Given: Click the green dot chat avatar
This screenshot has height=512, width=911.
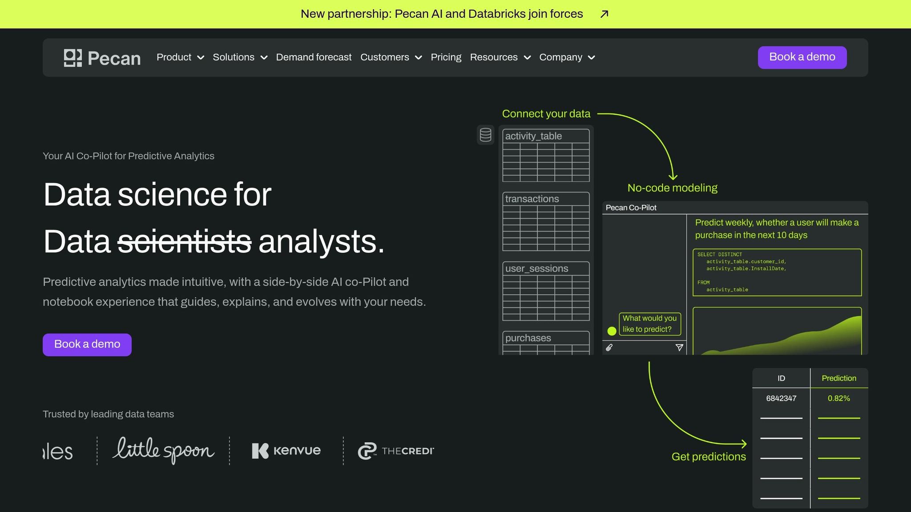Looking at the screenshot, I should click(x=612, y=331).
